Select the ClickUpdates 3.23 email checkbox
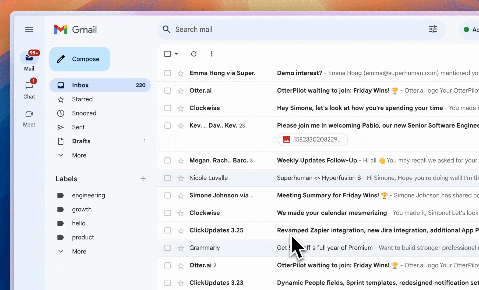The height and width of the screenshot is (290, 479). click(167, 283)
